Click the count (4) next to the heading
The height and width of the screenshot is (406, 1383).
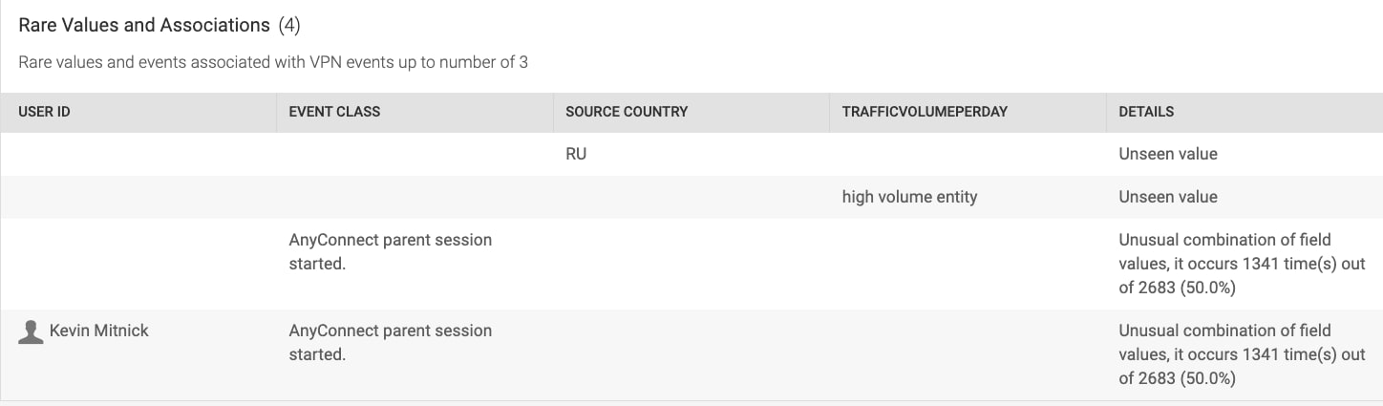[x=289, y=25]
